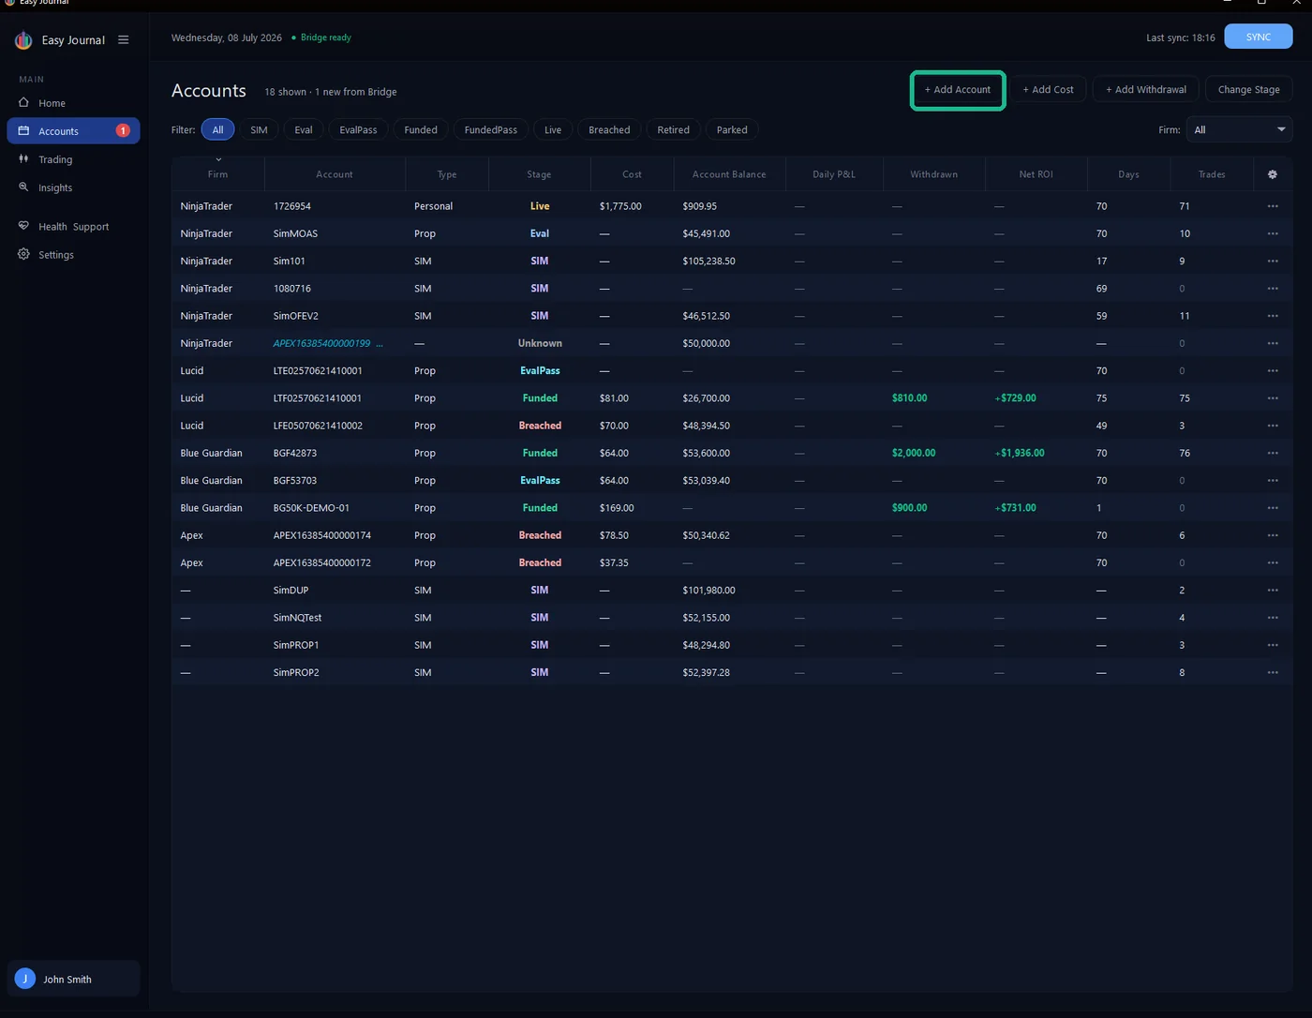
Task: Toggle the Funded filter chip
Action: (x=421, y=129)
